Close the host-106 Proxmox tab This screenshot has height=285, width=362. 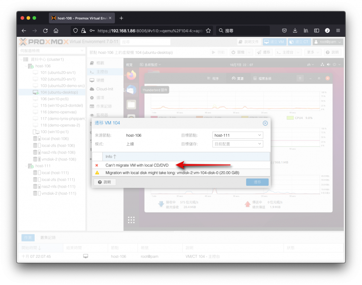(110, 18)
